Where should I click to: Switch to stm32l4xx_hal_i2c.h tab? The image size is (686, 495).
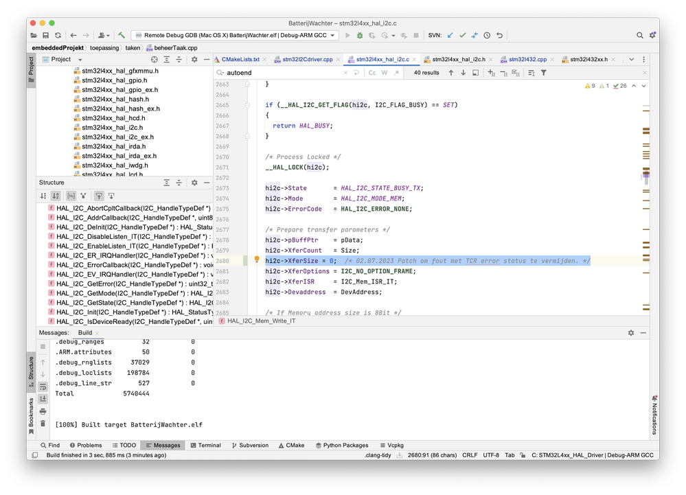(x=459, y=60)
